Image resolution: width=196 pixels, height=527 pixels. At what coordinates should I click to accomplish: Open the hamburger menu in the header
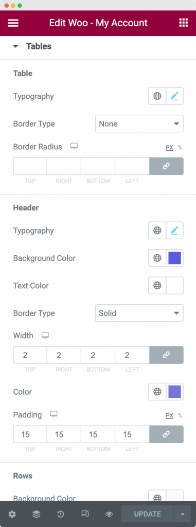[x=13, y=23]
